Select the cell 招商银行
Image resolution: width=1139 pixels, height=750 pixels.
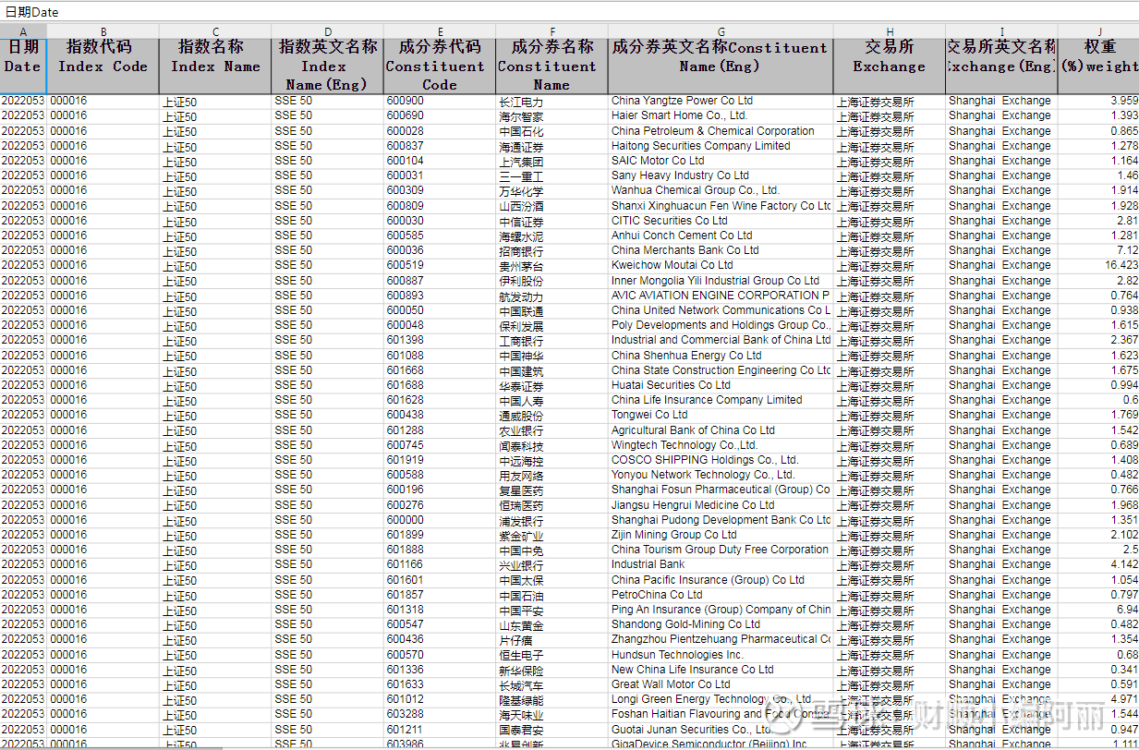(x=551, y=250)
